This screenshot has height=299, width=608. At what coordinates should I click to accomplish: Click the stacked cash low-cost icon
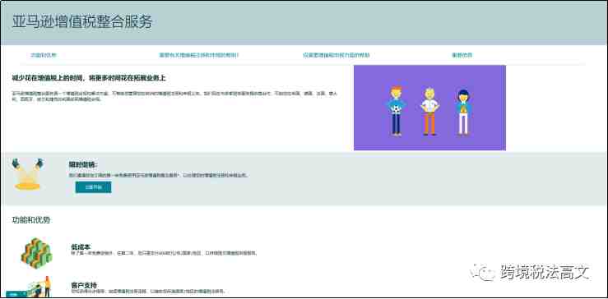(x=36, y=253)
